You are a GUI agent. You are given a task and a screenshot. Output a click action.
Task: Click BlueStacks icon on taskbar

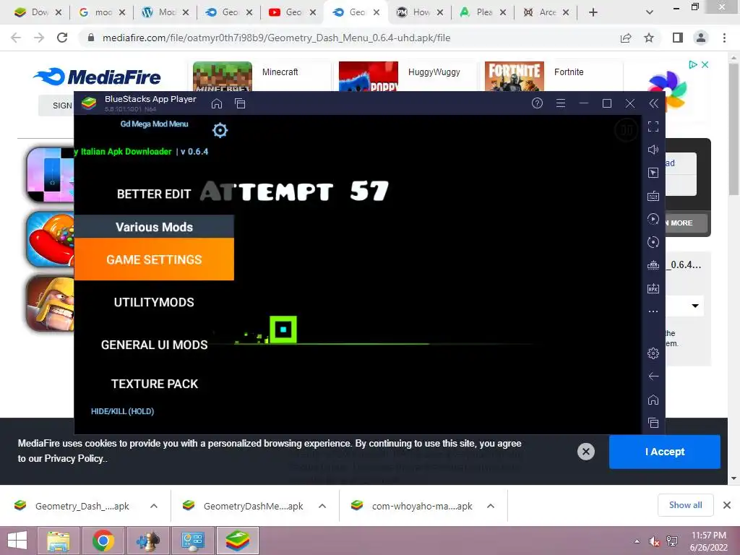237,541
